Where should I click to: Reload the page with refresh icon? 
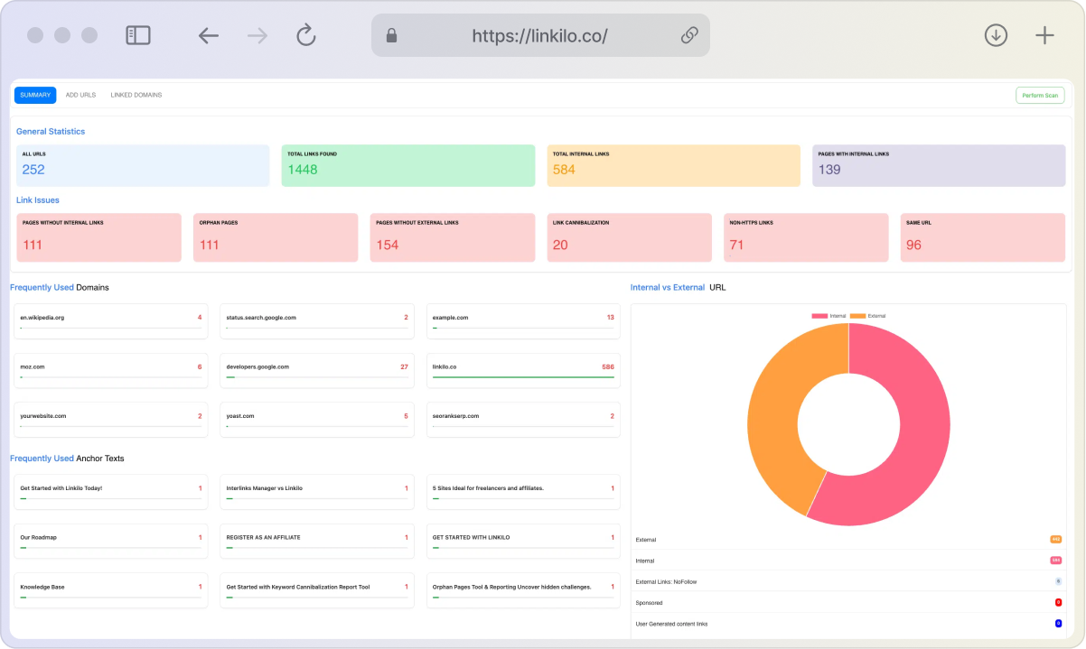(306, 35)
